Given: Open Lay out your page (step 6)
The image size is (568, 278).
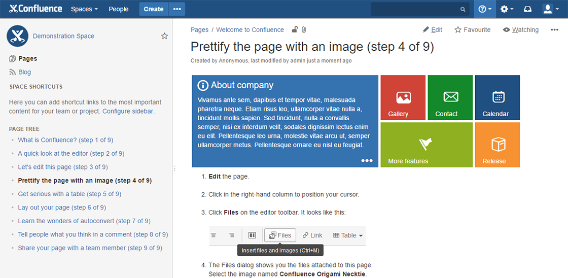Looking at the screenshot, I should (x=62, y=207).
